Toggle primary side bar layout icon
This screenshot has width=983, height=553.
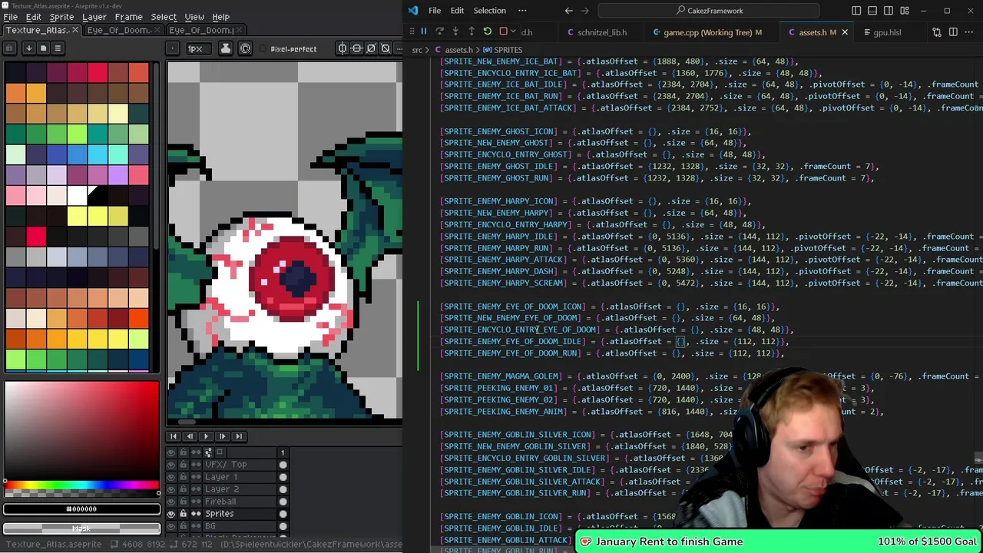click(x=856, y=11)
